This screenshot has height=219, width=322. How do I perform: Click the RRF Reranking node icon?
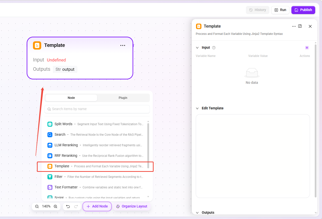pyautogui.click(x=50, y=156)
